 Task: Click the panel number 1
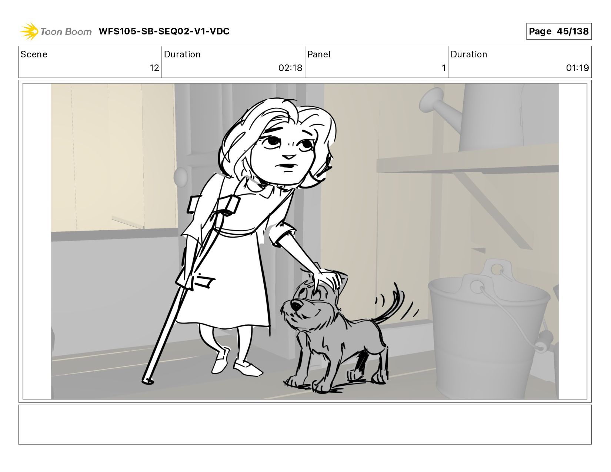pyautogui.click(x=443, y=68)
